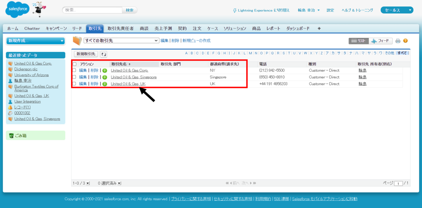Screen dimensions: 422x208
Task: Click 編集 in United Oil & Gas, Singapore row
Action: tap(83, 77)
